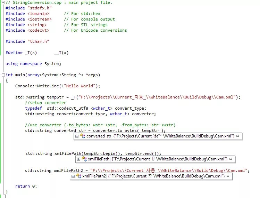Click the // For std::hex comment
Screen dimensions: 260x198
82,14
